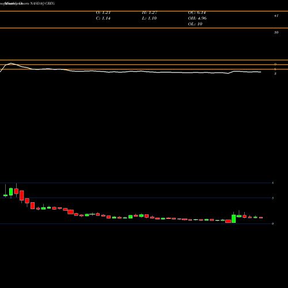Click the 41 axis label
Screen dimensions: 288x288
point(276,16)
